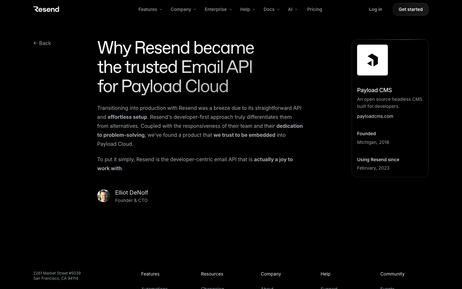This screenshot has width=462, height=289.
Task: Open the Enterprise dropdown
Action: pyautogui.click(x=218, y=9)
